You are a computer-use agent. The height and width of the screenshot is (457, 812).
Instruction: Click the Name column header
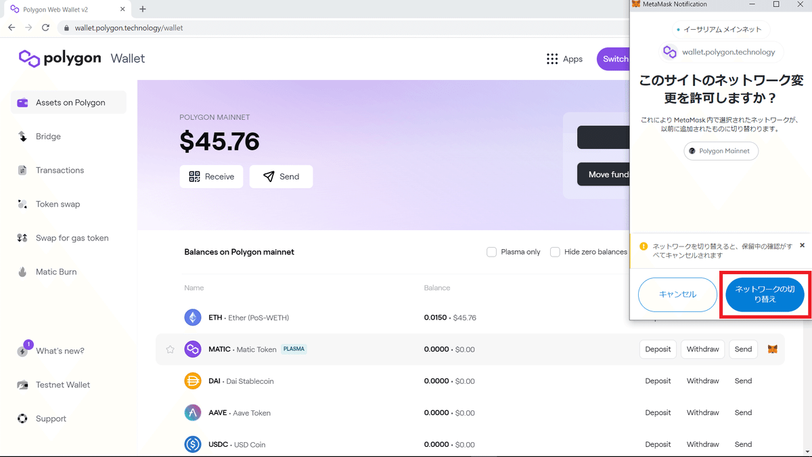click(194, 288)
